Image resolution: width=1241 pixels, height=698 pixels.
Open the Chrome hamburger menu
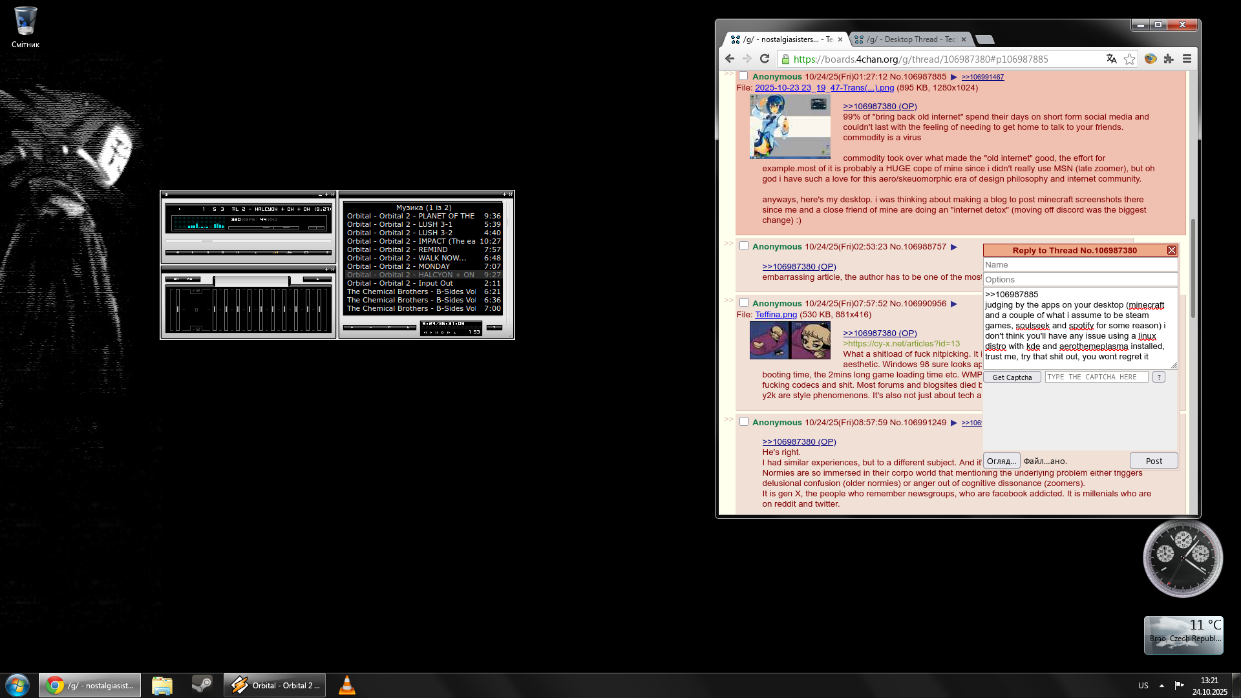[x=1187, y=59]
